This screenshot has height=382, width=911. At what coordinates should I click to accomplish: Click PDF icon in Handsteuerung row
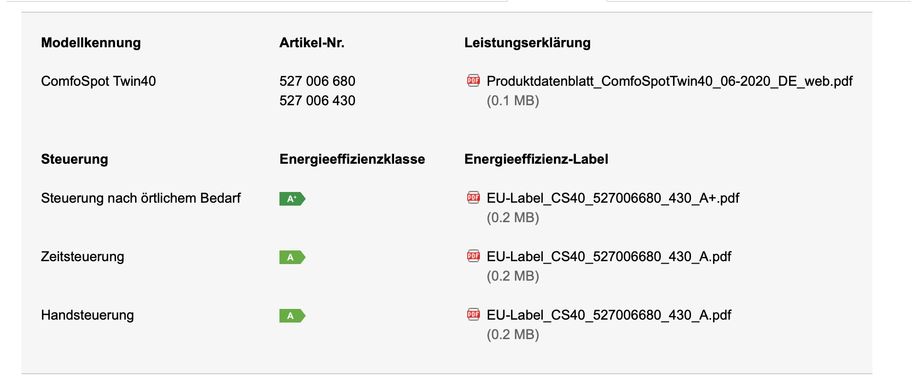coord(473,314)
